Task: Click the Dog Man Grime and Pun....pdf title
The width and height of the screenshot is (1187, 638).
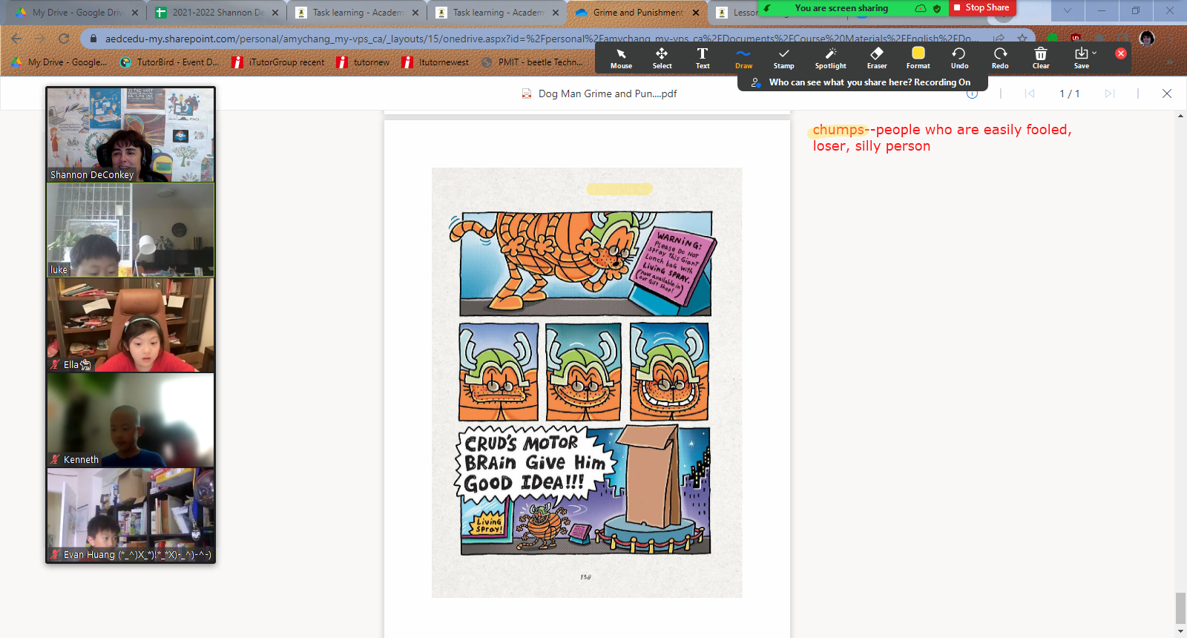Action: tap(608, 93)
